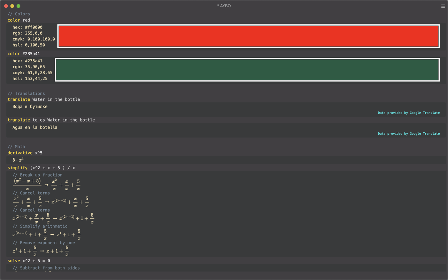Viewport: 448px width, 280px height.
Task: Close the AYBO window
Action: coord(6,6)
